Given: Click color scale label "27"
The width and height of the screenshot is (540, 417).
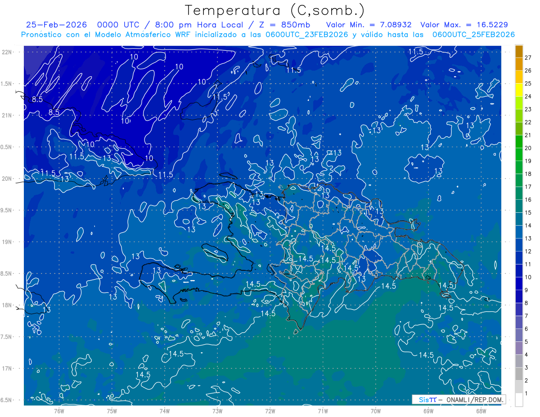Looking at the screenshot, I should (528, 58).
